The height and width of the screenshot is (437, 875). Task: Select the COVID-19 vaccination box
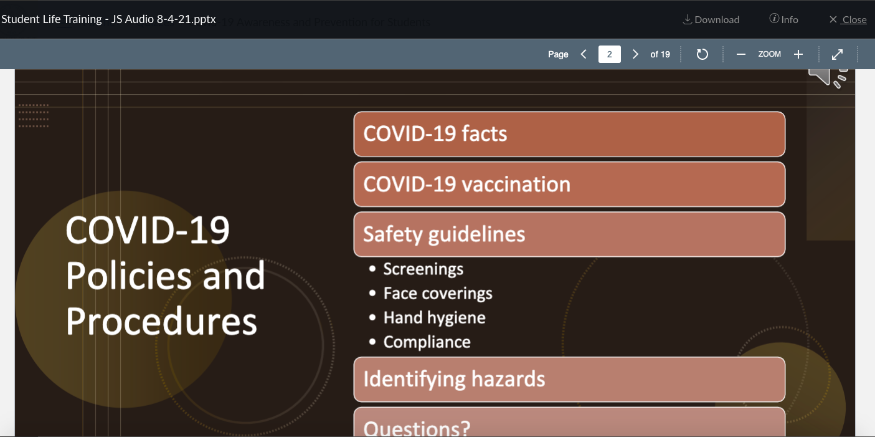click(569, 185)
